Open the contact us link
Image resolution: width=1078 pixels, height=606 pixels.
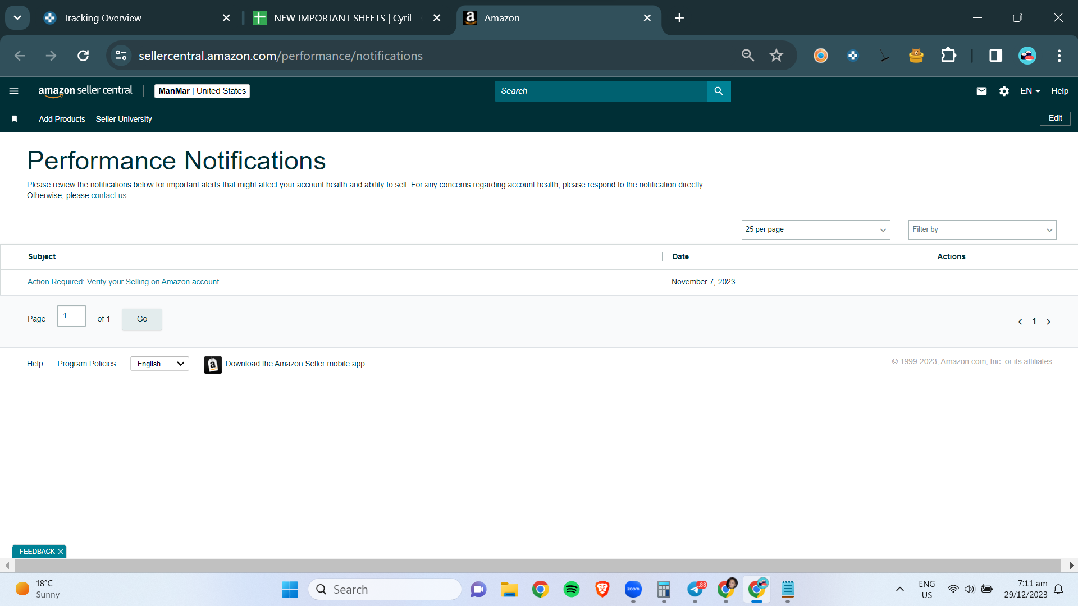click(109, 195)
